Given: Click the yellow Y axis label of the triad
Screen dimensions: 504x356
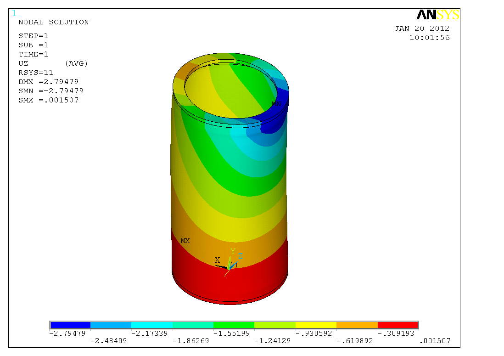Looking at the screenshot, I should [x=233, y=251].
